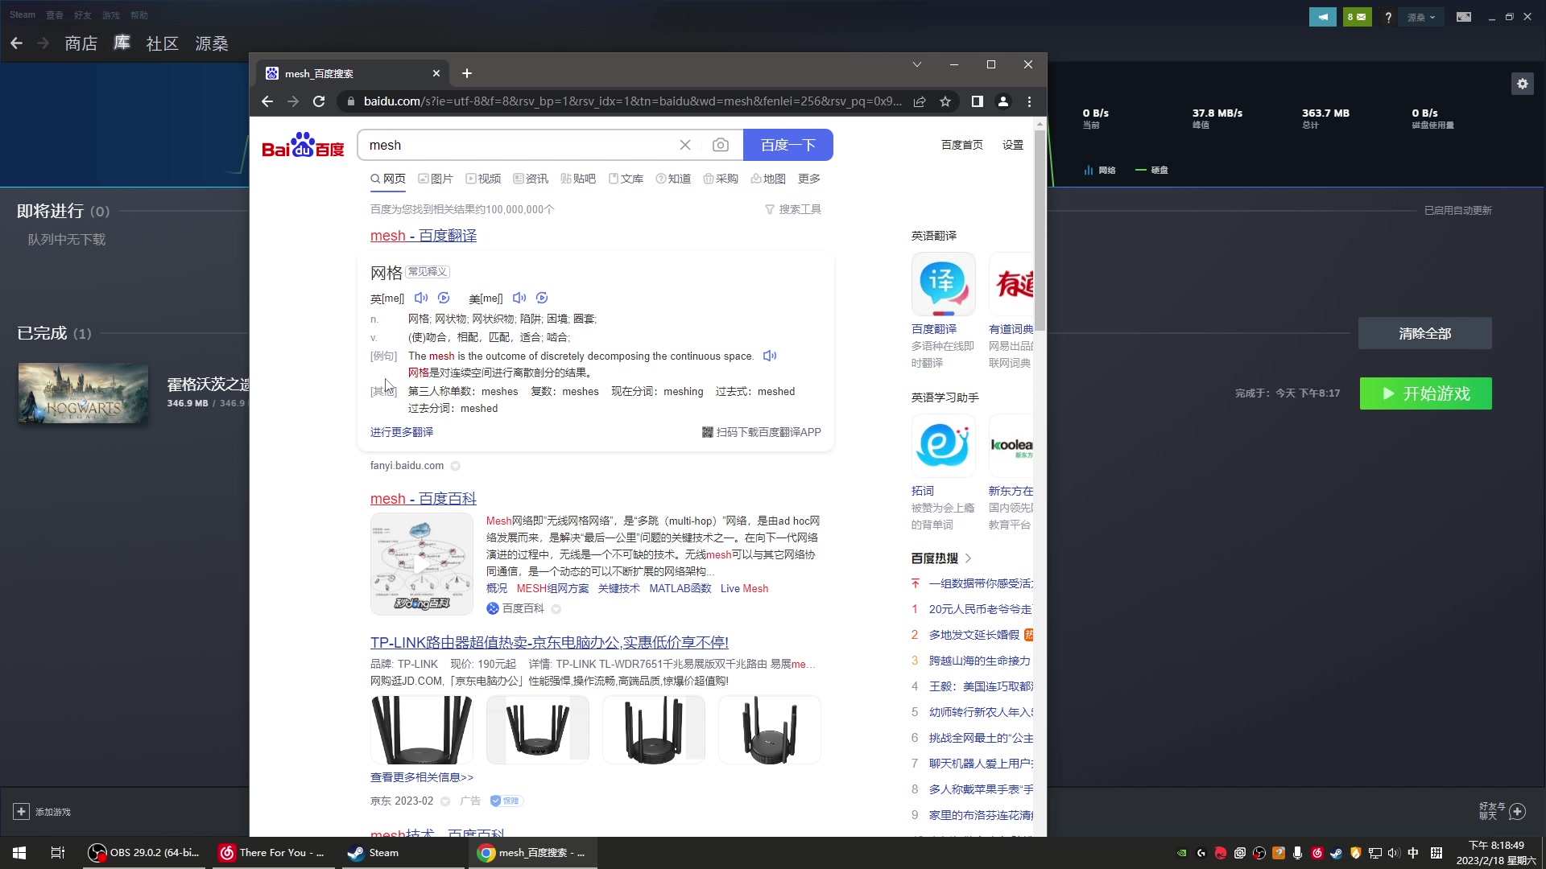Bookmark this page with star icon

click(x=945, y=101)
